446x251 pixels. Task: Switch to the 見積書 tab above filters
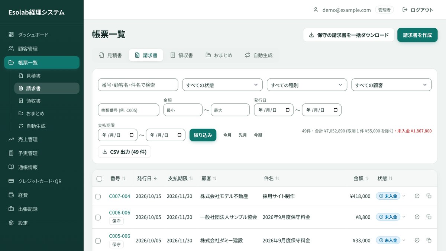pyautogui.click(x=110, y=55)
